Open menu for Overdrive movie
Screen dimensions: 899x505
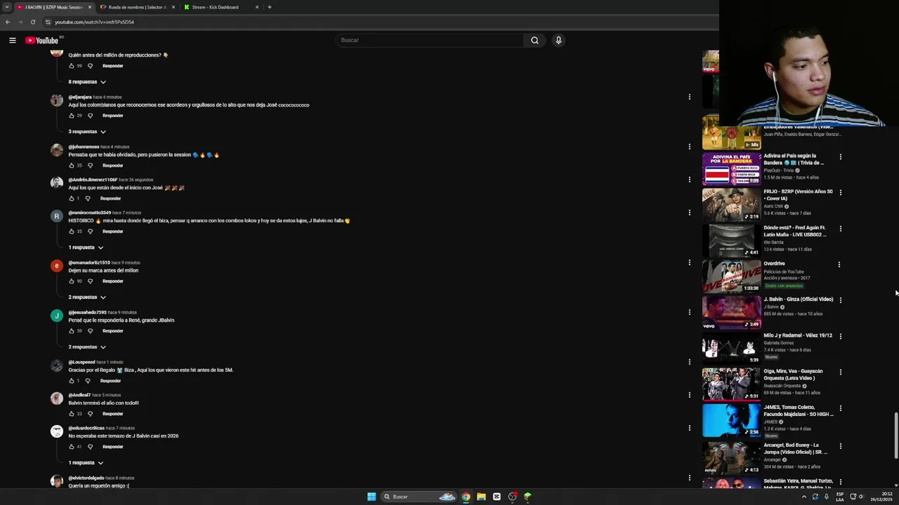click(x=839, y=264)
